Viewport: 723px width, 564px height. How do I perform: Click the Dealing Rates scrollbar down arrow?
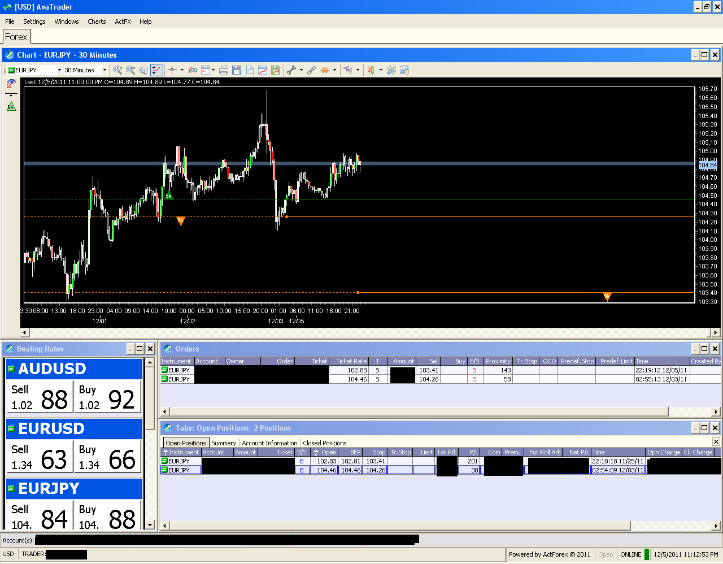pos(150,524)
